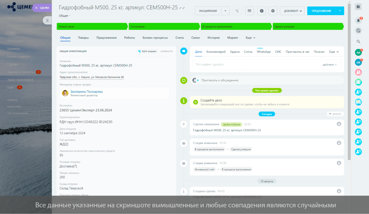Open the ДОКУМЕНТ dropdown
Image resolution: width=369 pixels, height=214 pixels.
point(292,11)
